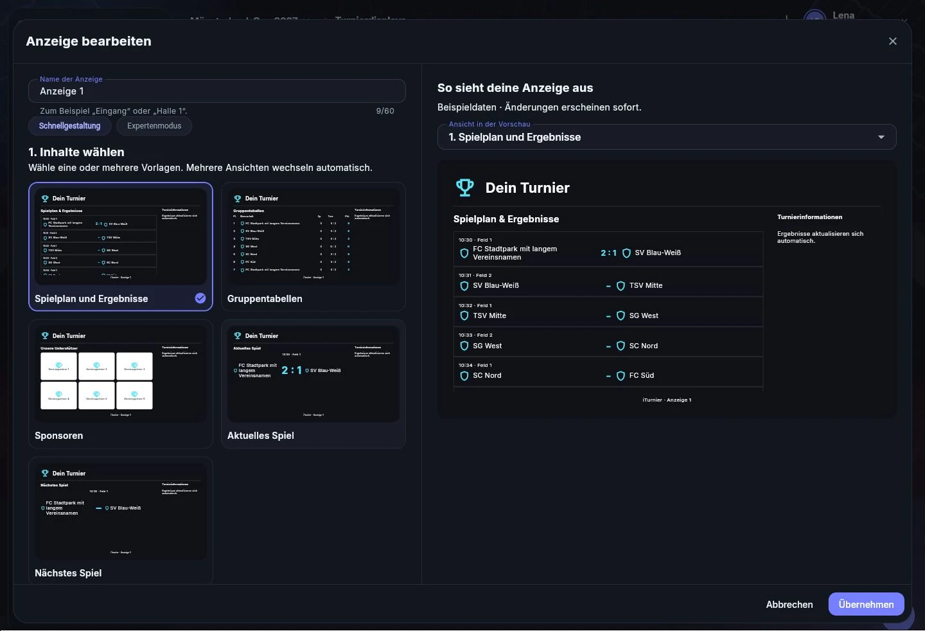Viewport: 925px width, 631px height.
Task: Click the Abbrechen button
Action: (x=789, y=605)
